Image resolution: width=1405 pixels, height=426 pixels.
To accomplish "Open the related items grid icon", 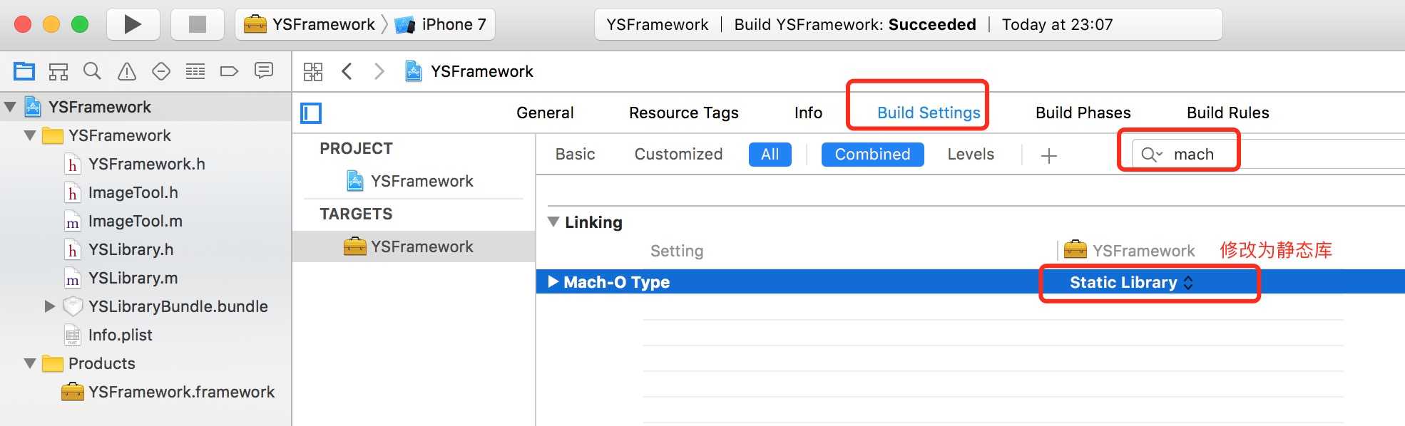I will 312,71.
